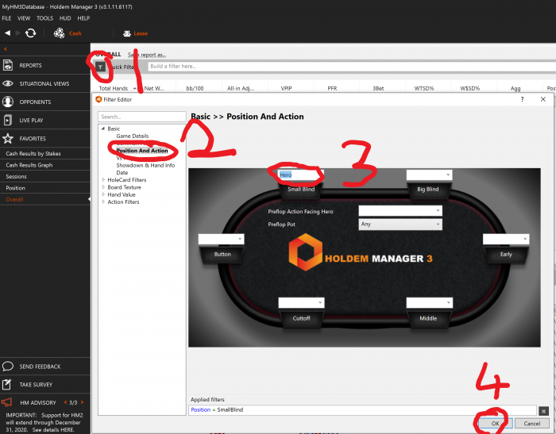Sort by Total Hands column header
The height and width of the screenshot is (434, 556).
pos(113,88)
